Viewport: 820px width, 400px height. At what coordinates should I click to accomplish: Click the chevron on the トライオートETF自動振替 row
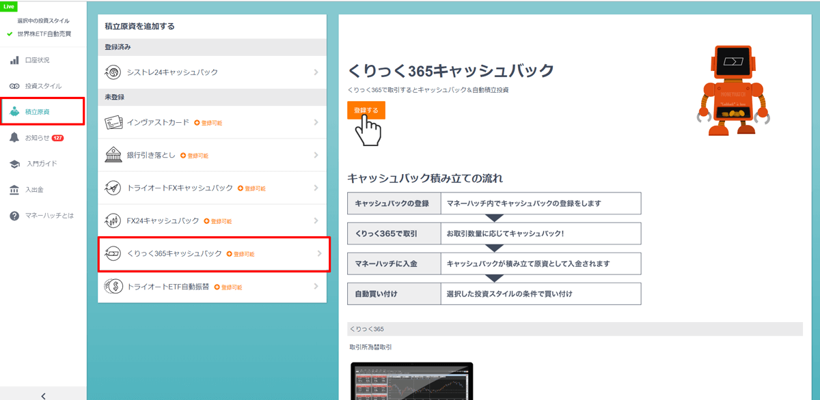(316, 287)
